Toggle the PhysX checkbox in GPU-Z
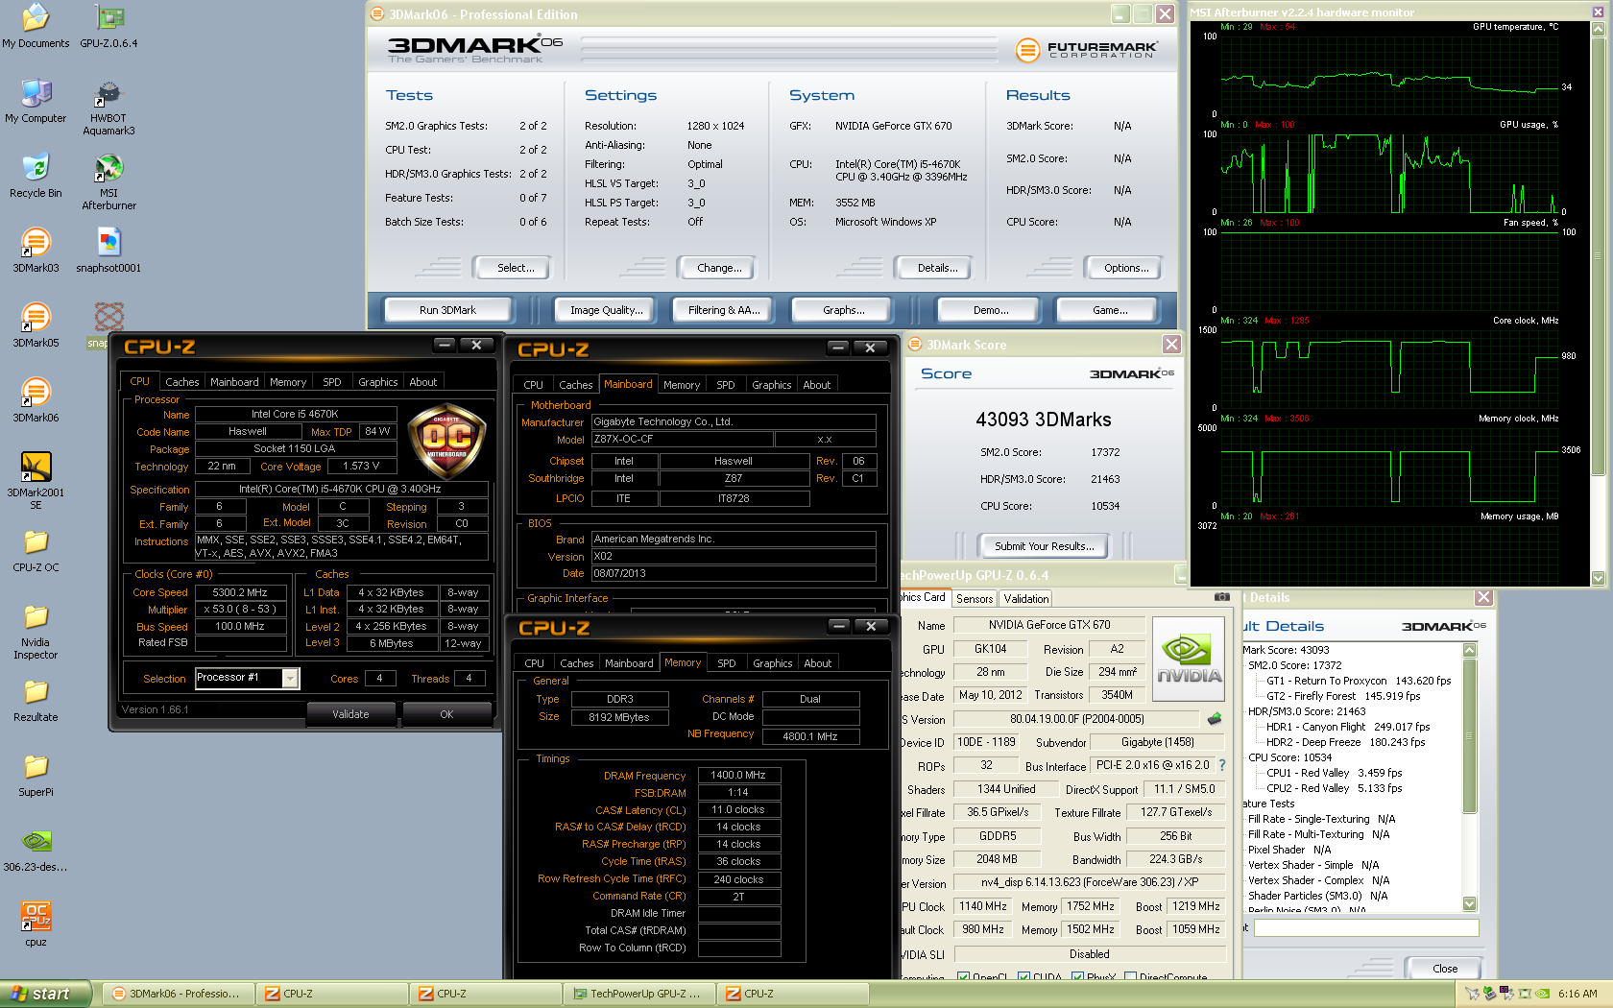The image size is (1613, 1008). point(1077,977)
